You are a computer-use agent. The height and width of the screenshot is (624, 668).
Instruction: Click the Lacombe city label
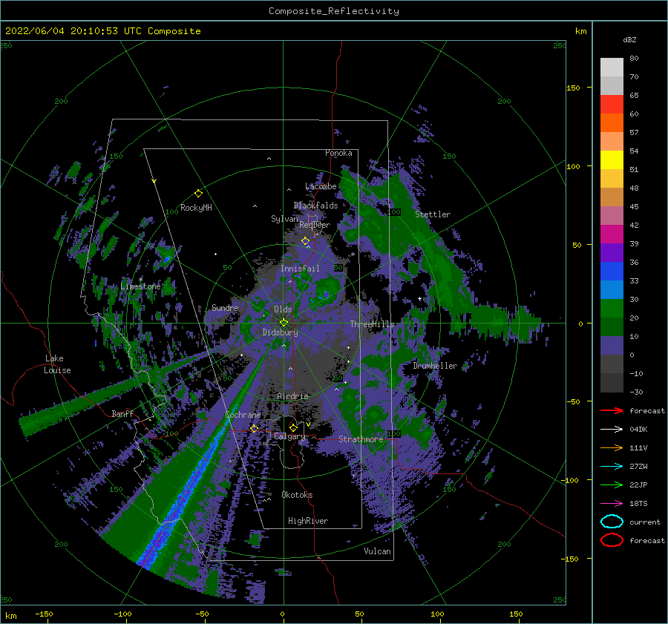click(321, 186)
